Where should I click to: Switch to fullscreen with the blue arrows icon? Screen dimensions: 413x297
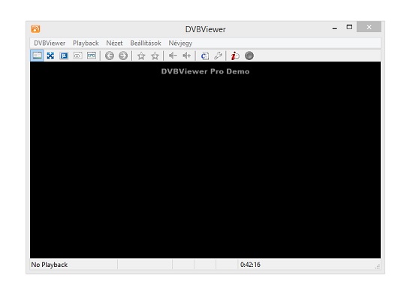(x=50, y=55)
